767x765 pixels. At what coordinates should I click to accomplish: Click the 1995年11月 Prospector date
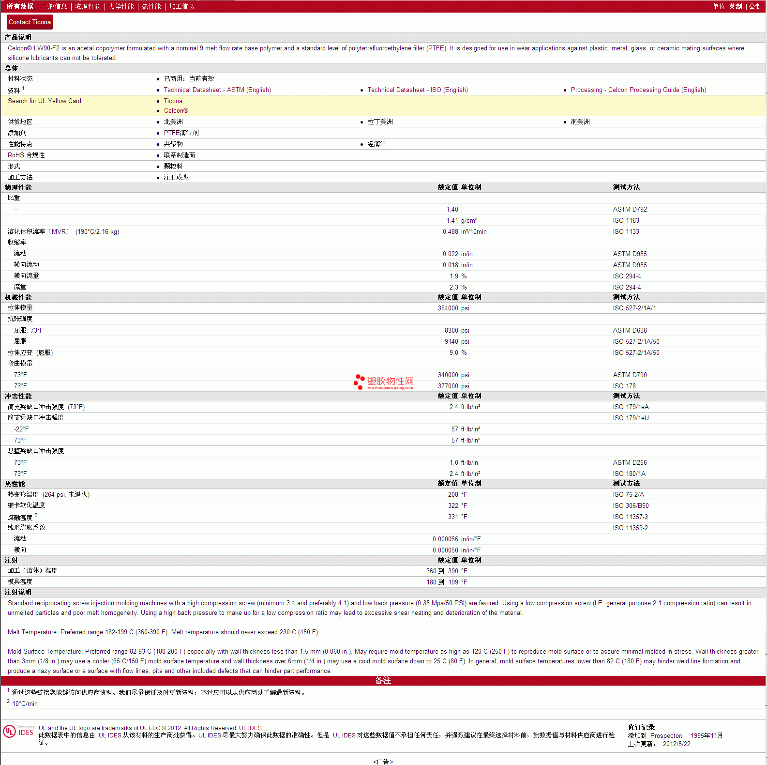[x=707, y=735]
